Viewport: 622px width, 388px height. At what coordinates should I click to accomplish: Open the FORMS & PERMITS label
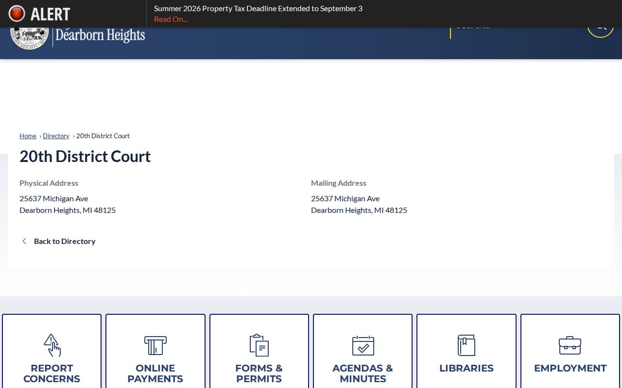(x=259, y=373)
